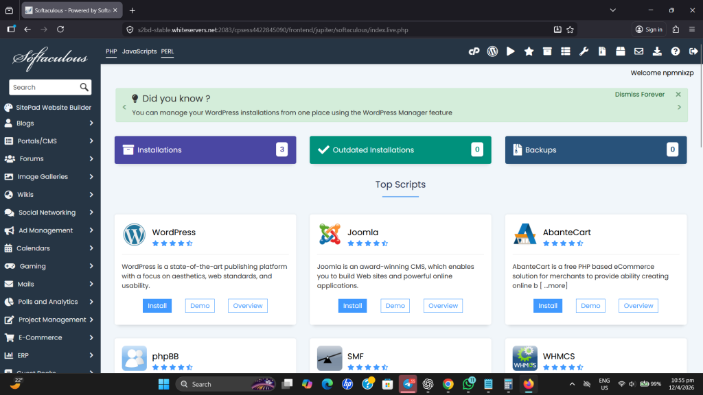Expand Ad Management category
This screenshot has height=395, width=703.
[x=50, y=230]
